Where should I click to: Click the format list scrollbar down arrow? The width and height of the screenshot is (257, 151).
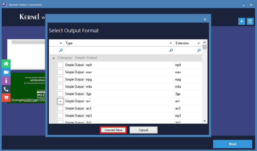pos(204,121)
